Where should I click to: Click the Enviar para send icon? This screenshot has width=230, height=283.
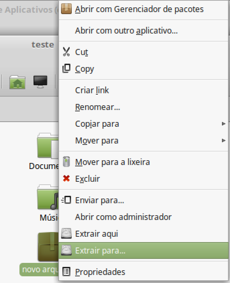click(x=66, y=201)
